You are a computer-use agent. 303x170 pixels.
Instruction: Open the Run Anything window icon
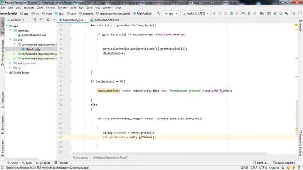(269, 13)
